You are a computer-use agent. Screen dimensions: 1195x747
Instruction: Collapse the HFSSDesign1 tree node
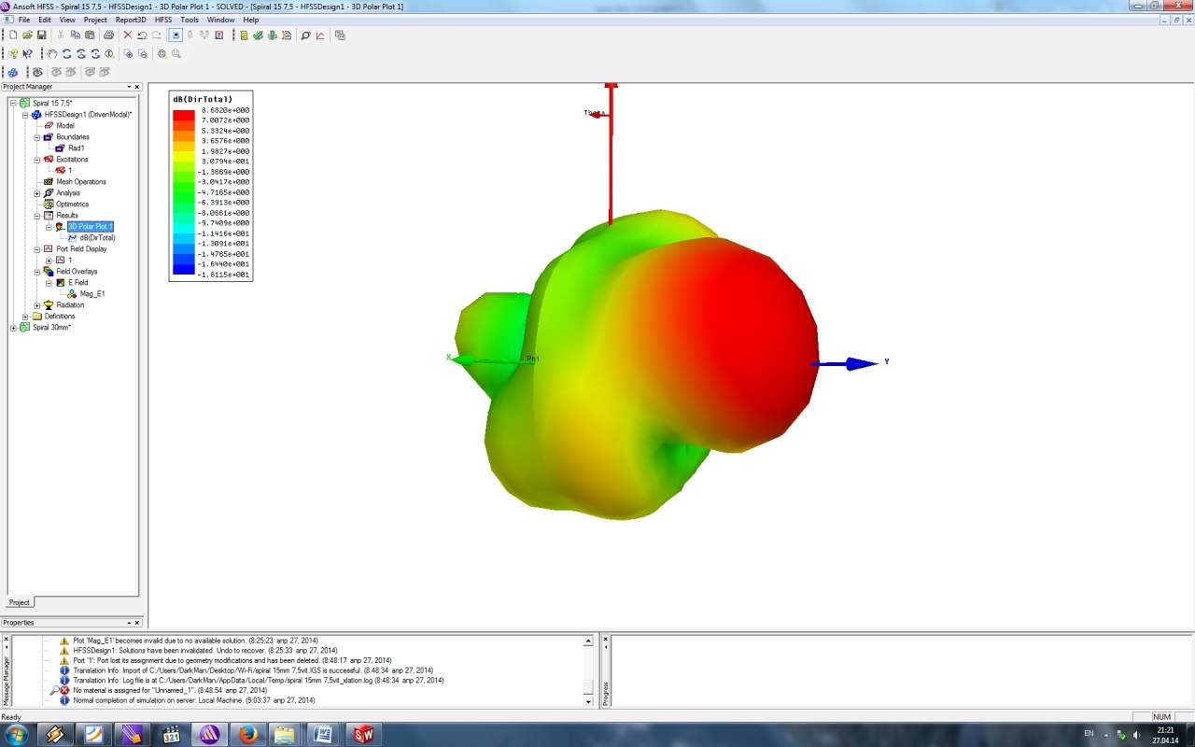(26, 115)
